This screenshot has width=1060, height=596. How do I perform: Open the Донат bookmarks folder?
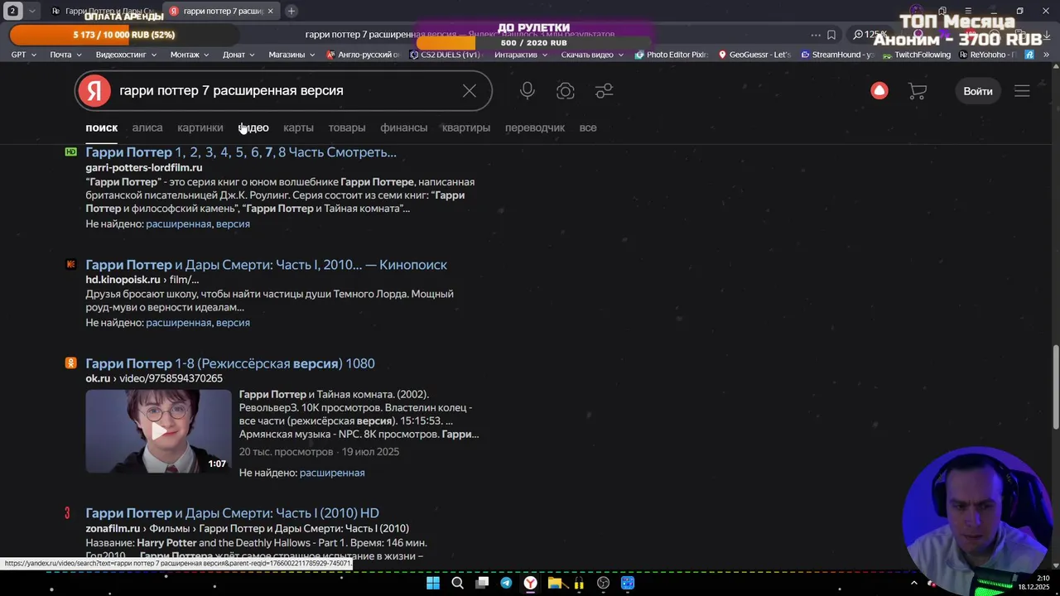(238, 55)
